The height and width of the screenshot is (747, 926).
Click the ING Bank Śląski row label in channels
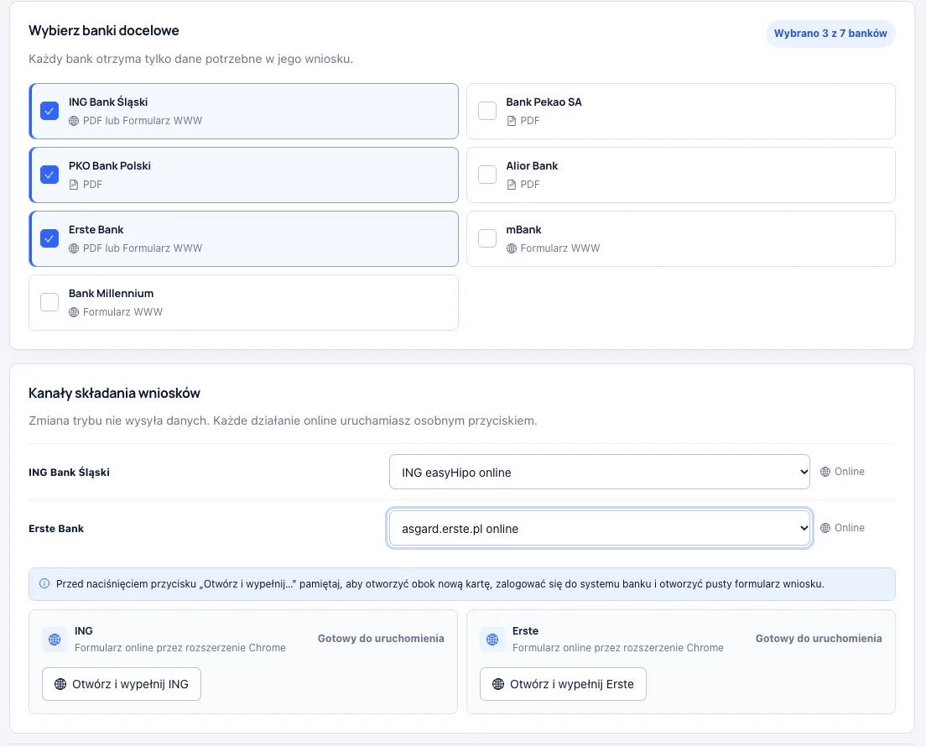(69, 473)
